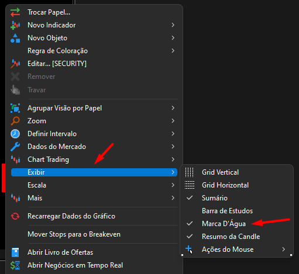The height and width of the screenshot is (274, 299).
Task: Open the Escala submenu arrow
Action: click(173, 185)
